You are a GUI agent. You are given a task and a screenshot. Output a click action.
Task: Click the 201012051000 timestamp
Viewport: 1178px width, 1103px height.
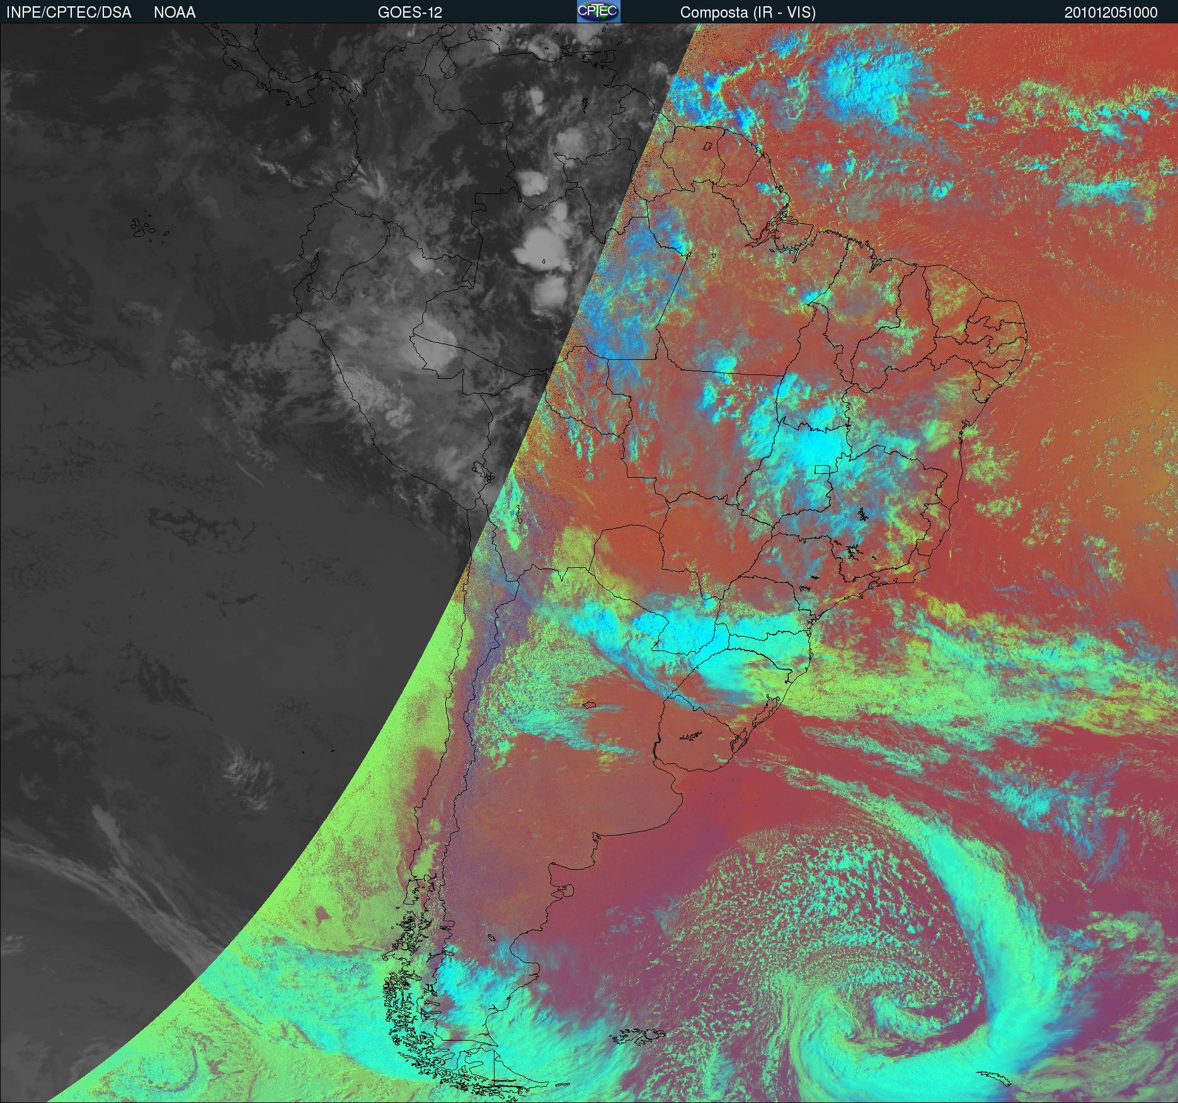[1111, 13]
